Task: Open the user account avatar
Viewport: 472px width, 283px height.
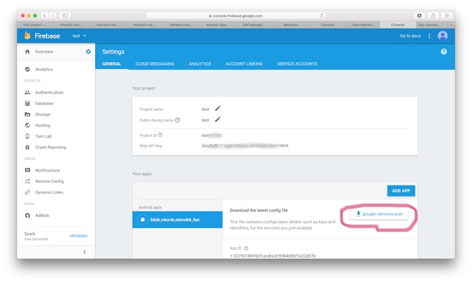Action: 443,36
